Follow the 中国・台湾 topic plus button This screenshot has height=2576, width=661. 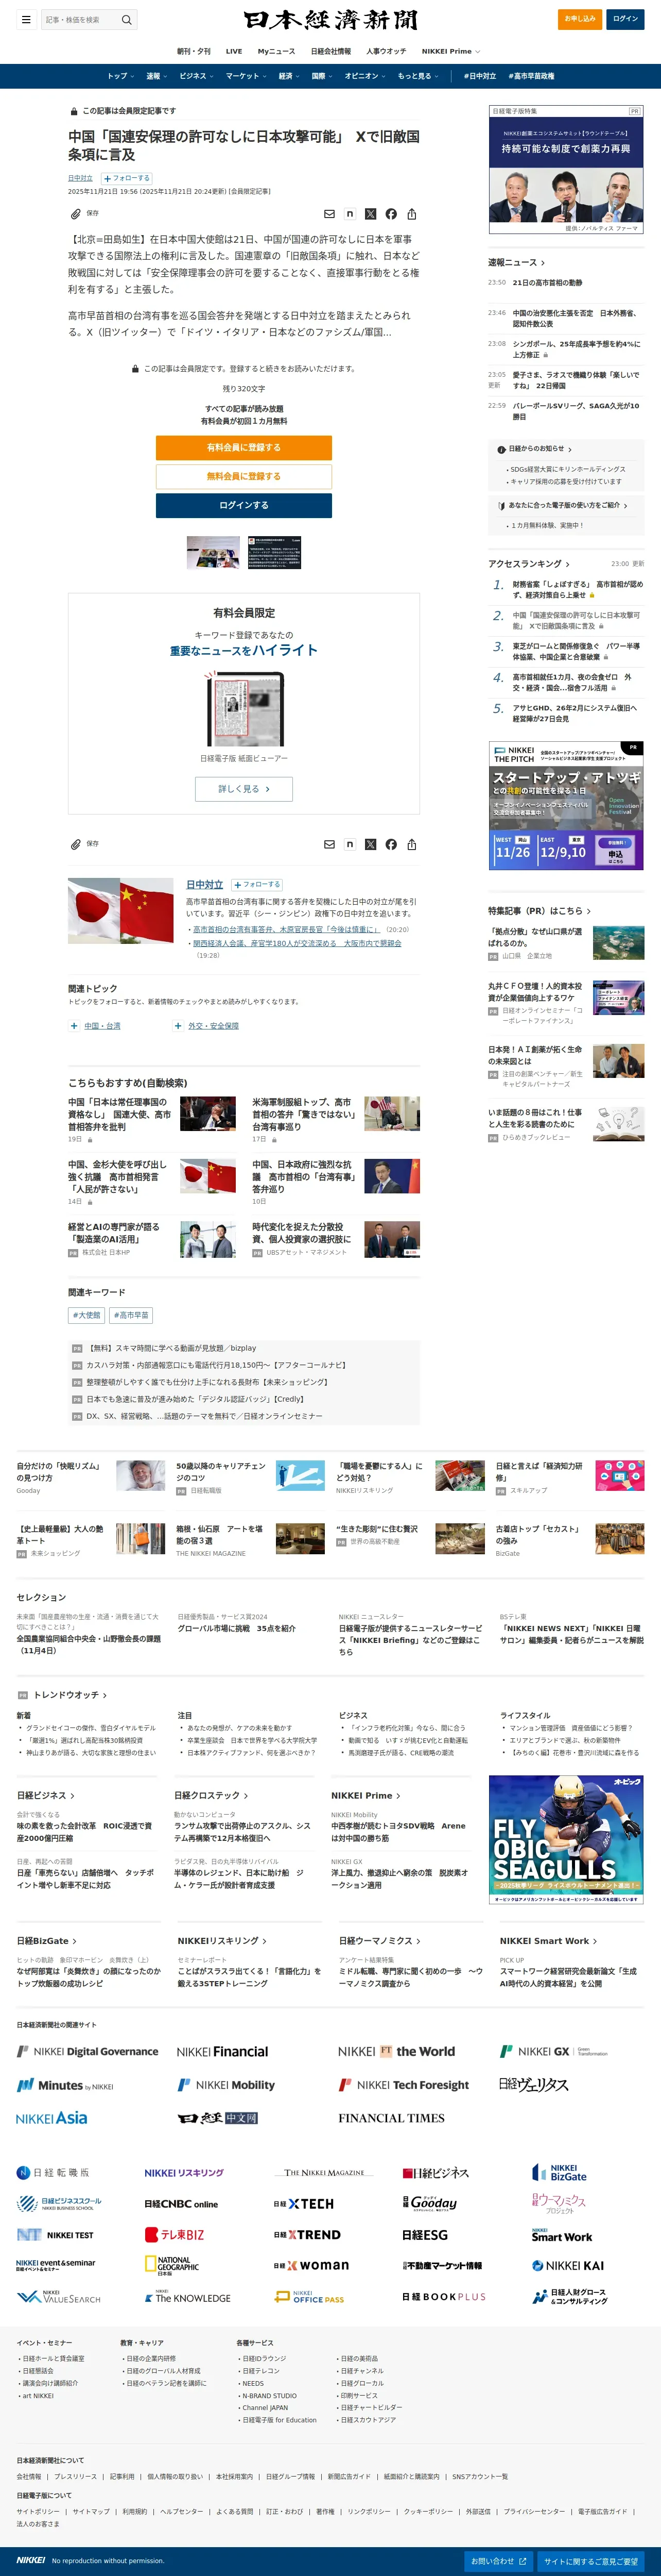pos(74,1025)
